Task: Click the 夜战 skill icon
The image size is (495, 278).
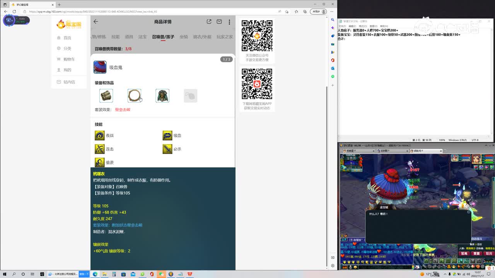Action: (x=101, y=135)
